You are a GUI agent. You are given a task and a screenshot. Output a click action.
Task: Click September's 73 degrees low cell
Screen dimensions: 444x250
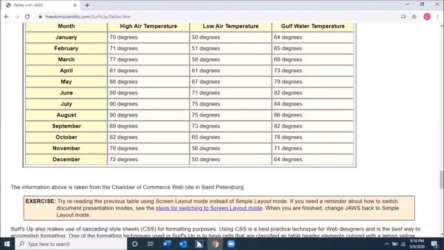point(230,126)
